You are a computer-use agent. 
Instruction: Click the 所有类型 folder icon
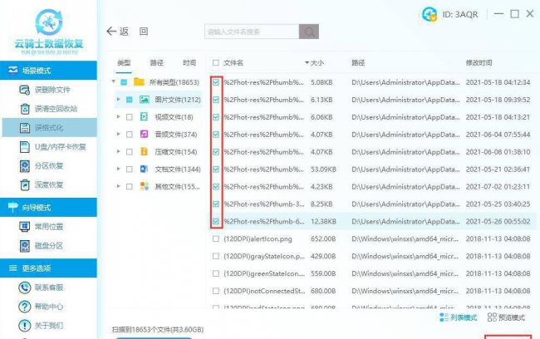point(139,82)
